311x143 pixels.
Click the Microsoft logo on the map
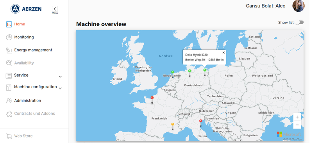pyautogui.click(x=289, y=134)
